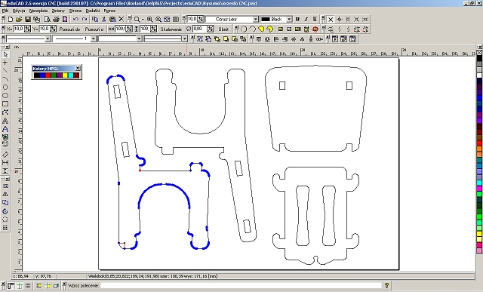The image size is (483, 292).
Task: Click the Przesuń do button
Action: coord(69,29)
